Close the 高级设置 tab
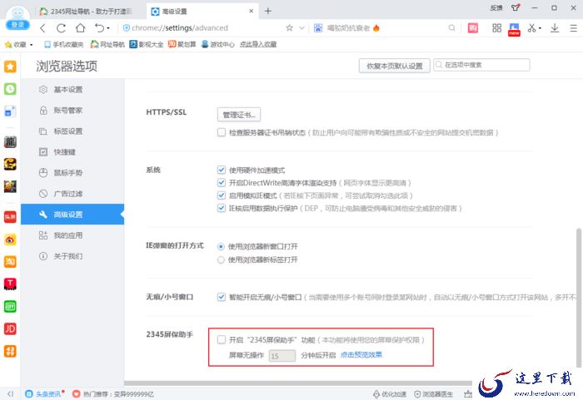Screen dimensions: 583x400 click(x=252, y=11)
